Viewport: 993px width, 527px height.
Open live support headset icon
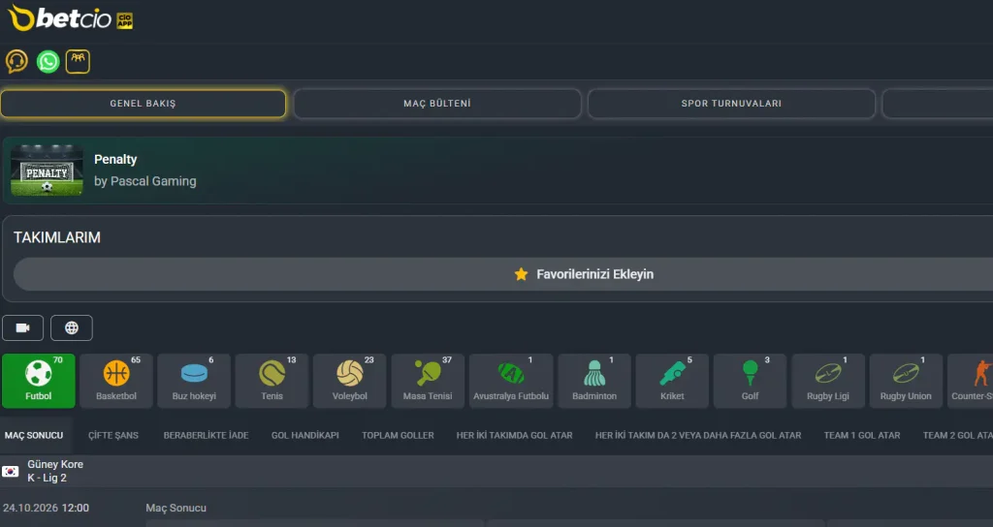click(x=17, y=61)
